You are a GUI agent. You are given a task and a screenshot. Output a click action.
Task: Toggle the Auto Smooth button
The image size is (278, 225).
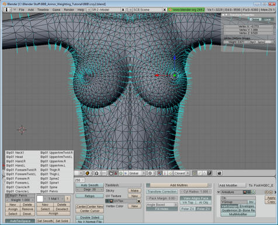point(89,185)
